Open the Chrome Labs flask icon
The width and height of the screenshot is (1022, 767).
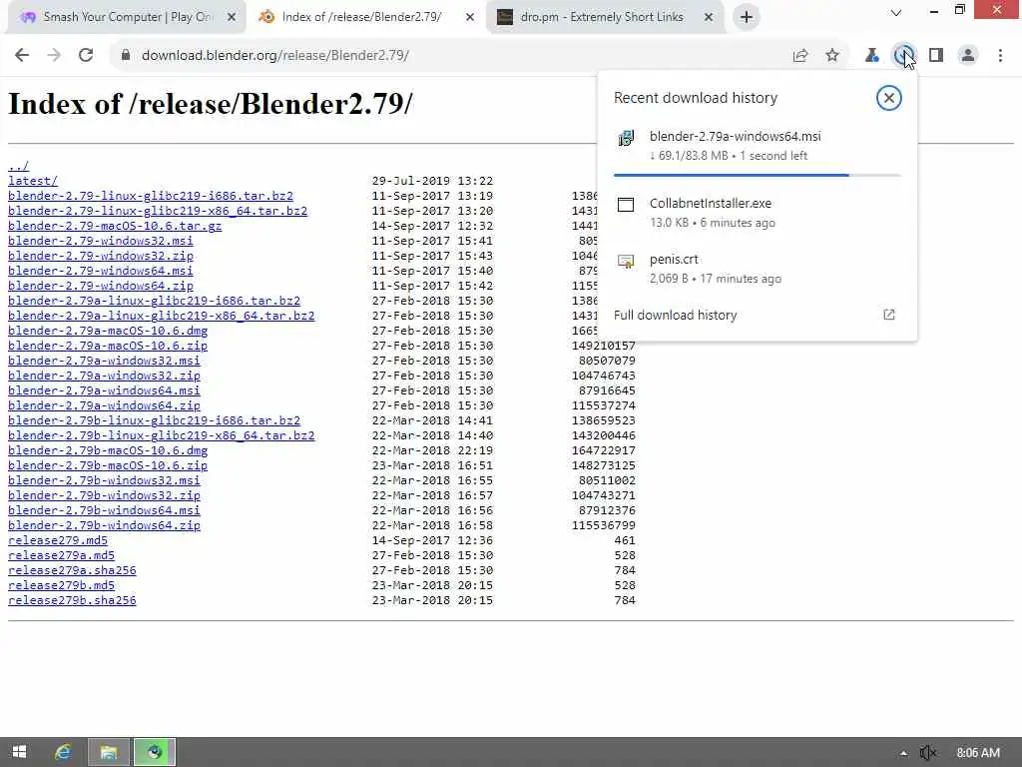871,56
